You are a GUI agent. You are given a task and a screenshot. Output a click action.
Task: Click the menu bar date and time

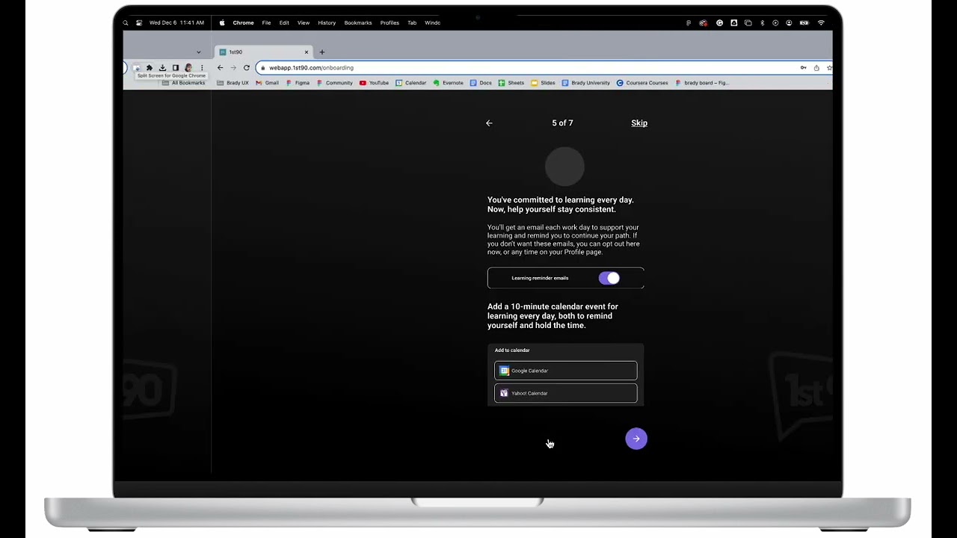coord(176,23)
